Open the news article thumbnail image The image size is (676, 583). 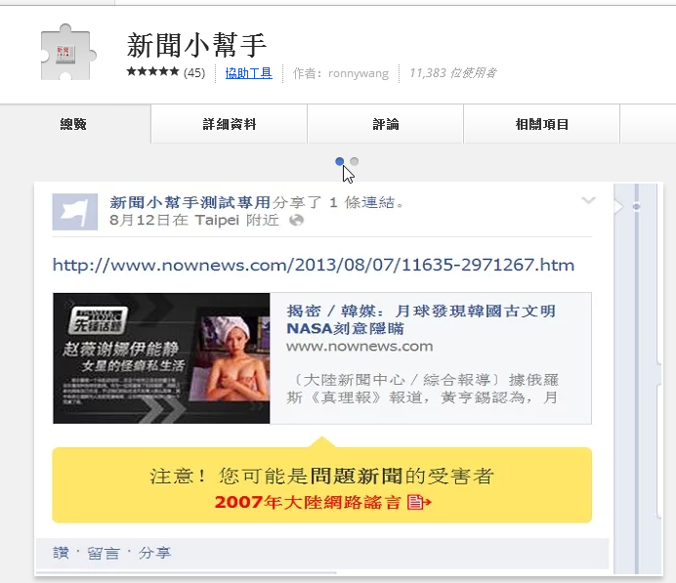click(x=161, y=358)
